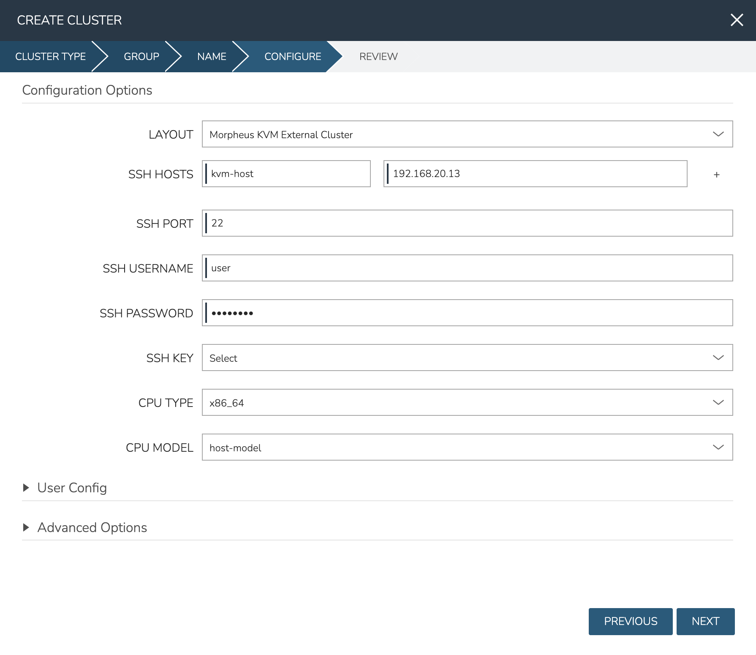Open the Layout dropdown
756x655 pixels.
point(467,134)
